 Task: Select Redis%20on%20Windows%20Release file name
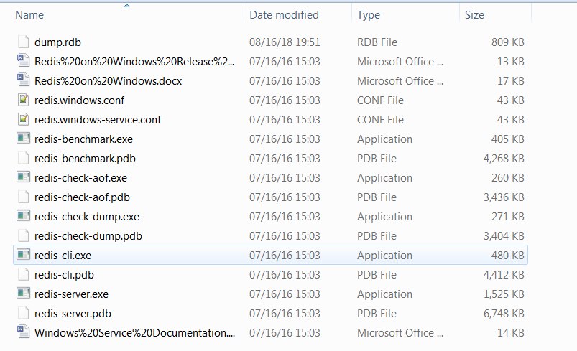134,62
